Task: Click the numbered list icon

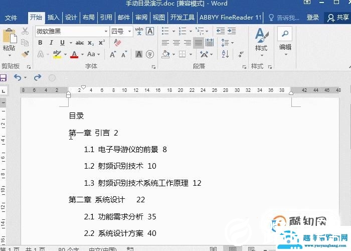Action: 183,31
